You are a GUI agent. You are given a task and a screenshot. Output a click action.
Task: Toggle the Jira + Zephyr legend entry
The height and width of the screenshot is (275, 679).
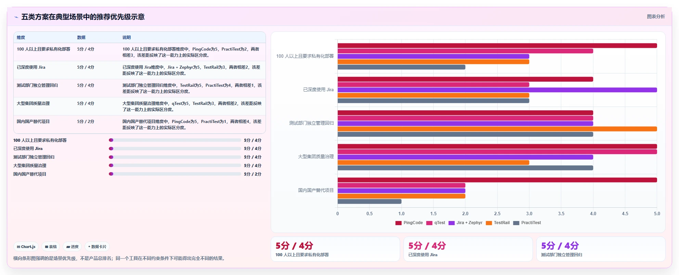[465, 223]
